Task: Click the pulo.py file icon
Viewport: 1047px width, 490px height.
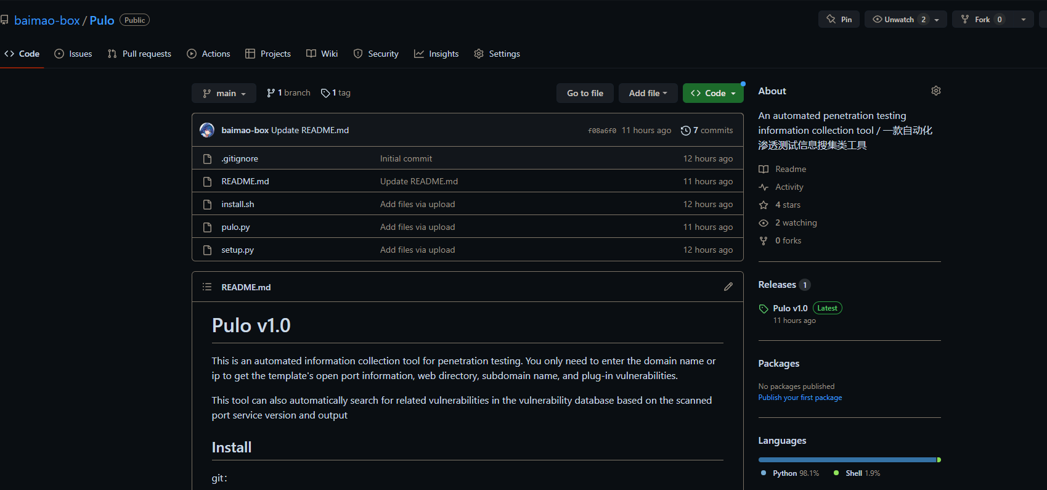Action: click(x=208, y=227)
